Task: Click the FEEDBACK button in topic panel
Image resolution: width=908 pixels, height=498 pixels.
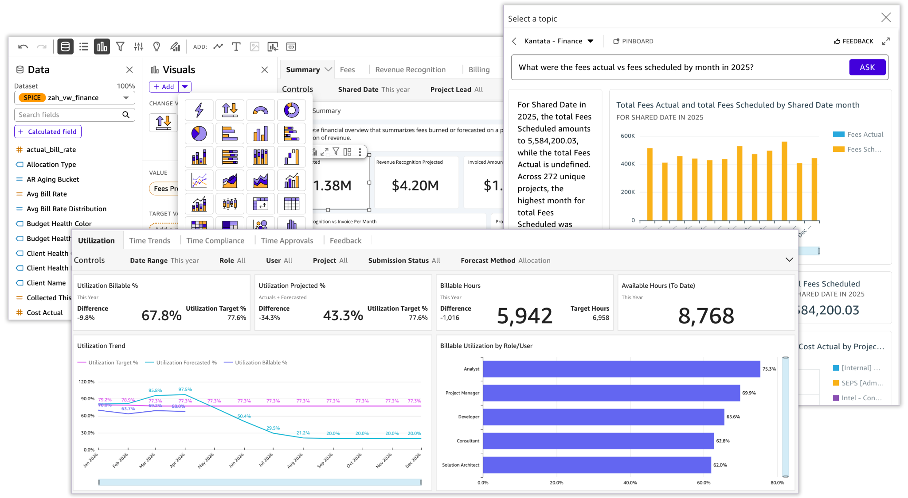Action: coord(853,41)
